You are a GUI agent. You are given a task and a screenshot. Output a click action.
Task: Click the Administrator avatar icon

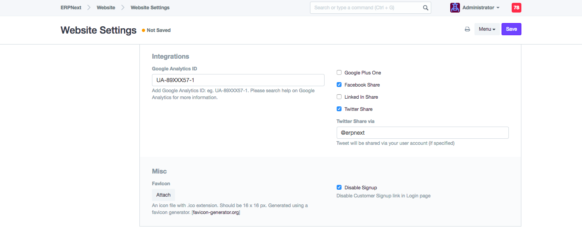[455, 8]
